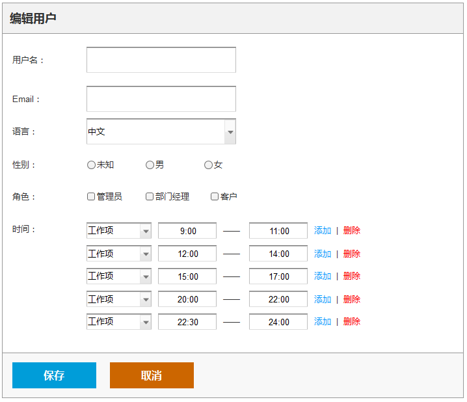Click the 12:00 start time field
Screen dimensions: 467x402
click(x=187, y=254)
